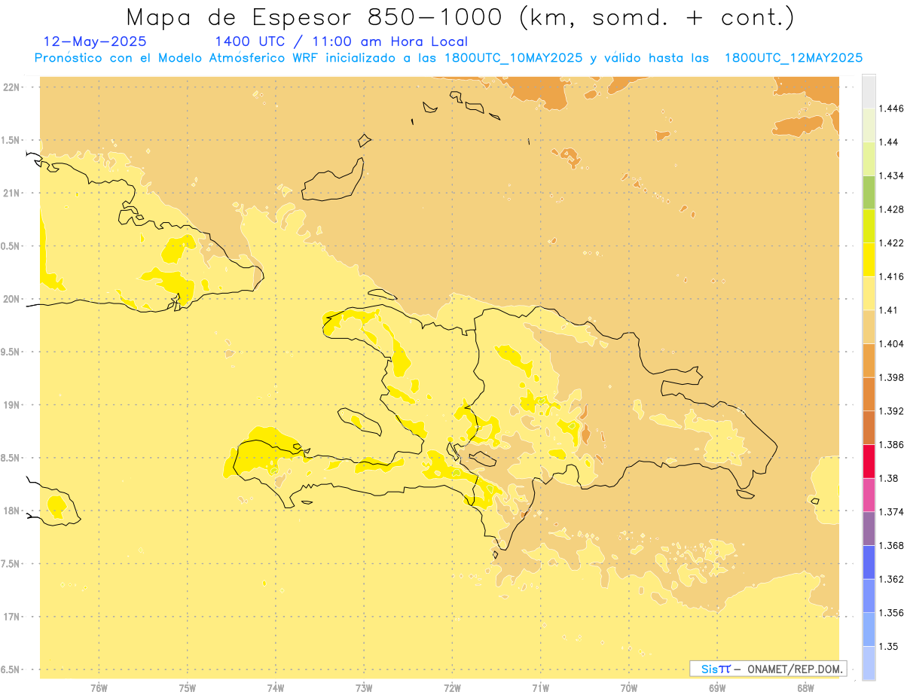The height and width of the screenshot is (698, 904).
Task: Click the '19N' latitude label
Action: coord(11,405)
